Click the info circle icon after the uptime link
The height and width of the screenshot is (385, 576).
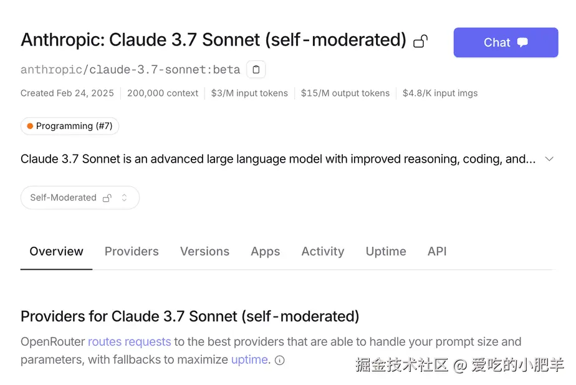pos(279,360)
